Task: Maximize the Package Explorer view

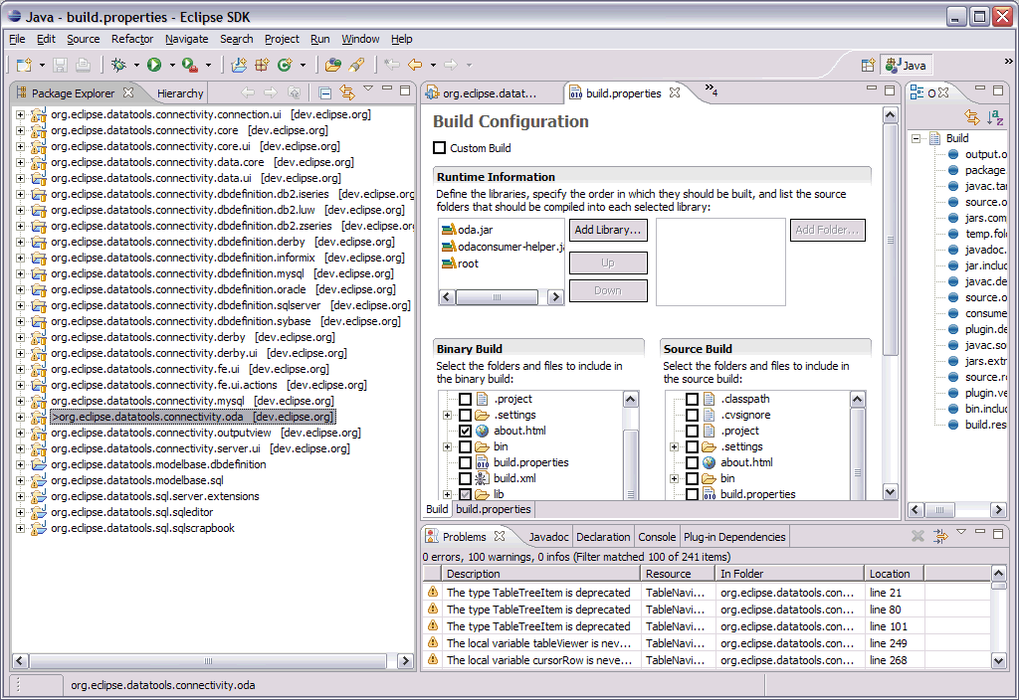Action: [405, 90]
